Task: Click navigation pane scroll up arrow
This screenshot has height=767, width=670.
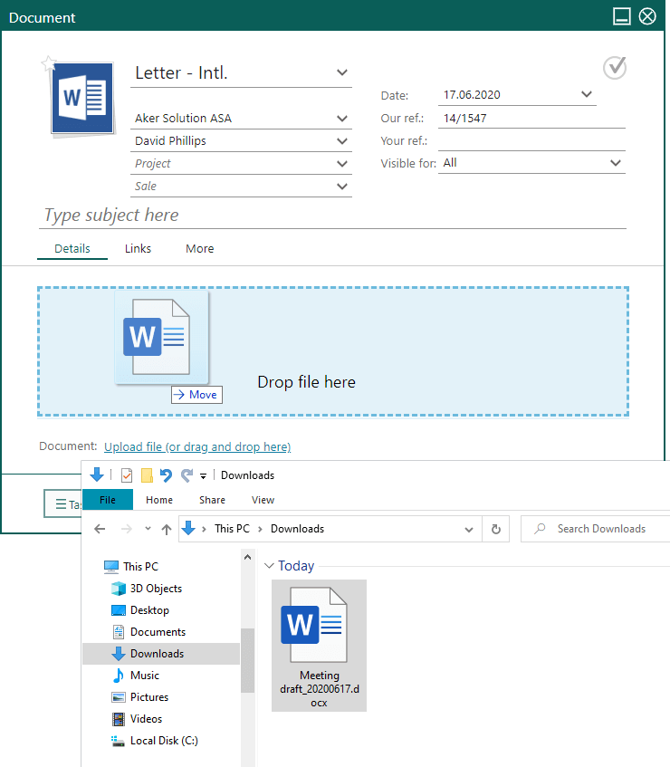Action: coord(247,557)
